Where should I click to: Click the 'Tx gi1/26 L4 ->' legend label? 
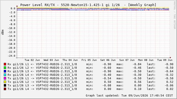tap(21, 89)
